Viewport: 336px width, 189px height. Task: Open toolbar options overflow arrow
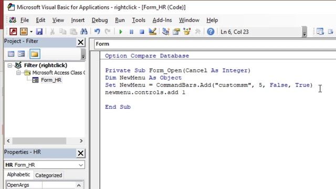pos(304,31)
